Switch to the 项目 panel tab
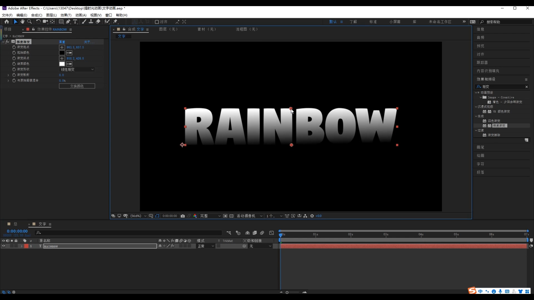Image resolution: width=534 pixels, height=300 pixels. click(8, 29)
